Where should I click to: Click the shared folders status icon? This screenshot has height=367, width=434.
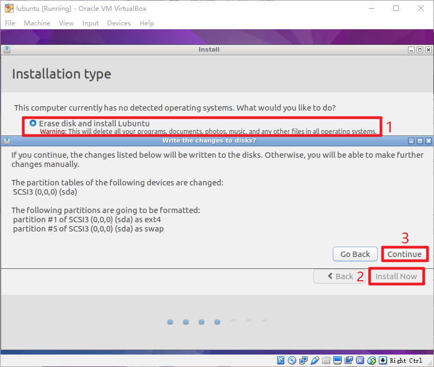[326, 360]
